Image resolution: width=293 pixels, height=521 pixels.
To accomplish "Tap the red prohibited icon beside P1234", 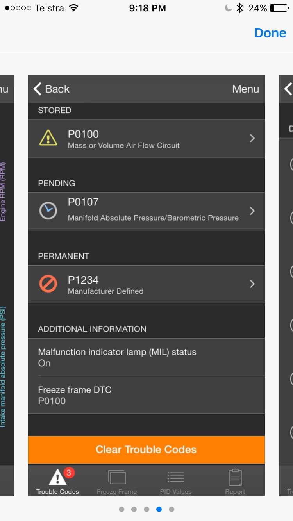I will click(x=48, y=284).
